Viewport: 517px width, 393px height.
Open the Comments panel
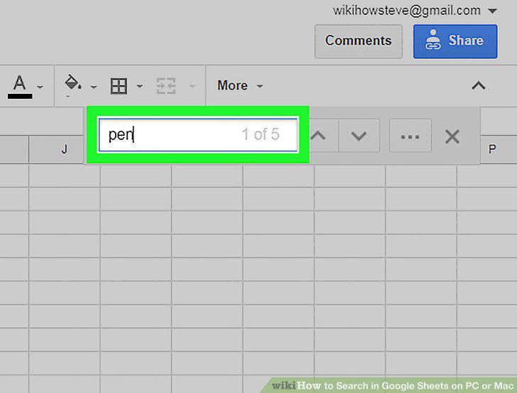[x=359, y=41]
